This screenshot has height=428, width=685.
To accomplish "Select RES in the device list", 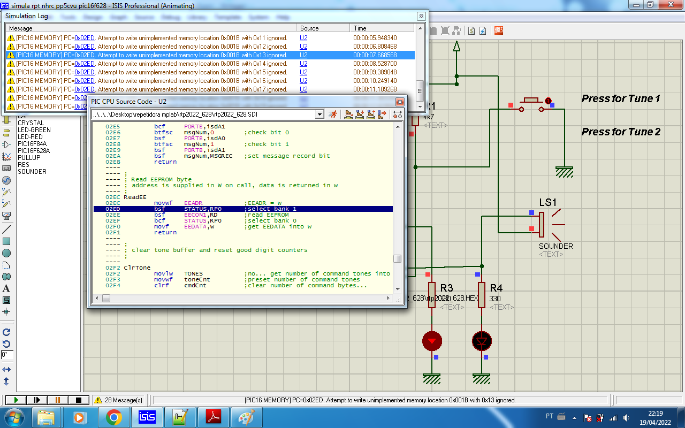I will coord(24,165).
